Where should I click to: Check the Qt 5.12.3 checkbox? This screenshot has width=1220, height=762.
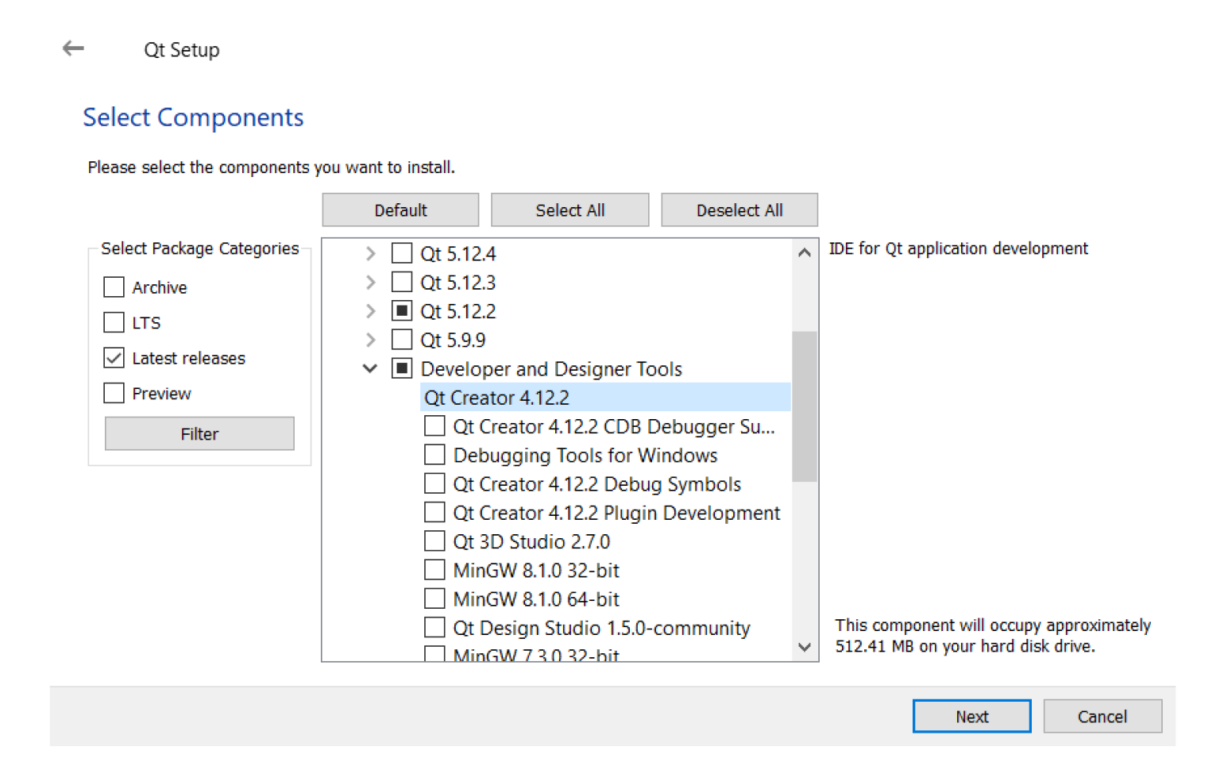pyautogui.click(x=402, y=282)
